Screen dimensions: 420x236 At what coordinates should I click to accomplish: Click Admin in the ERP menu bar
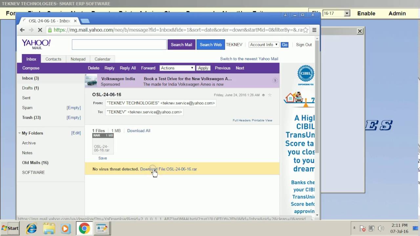(x=397, y=13)
